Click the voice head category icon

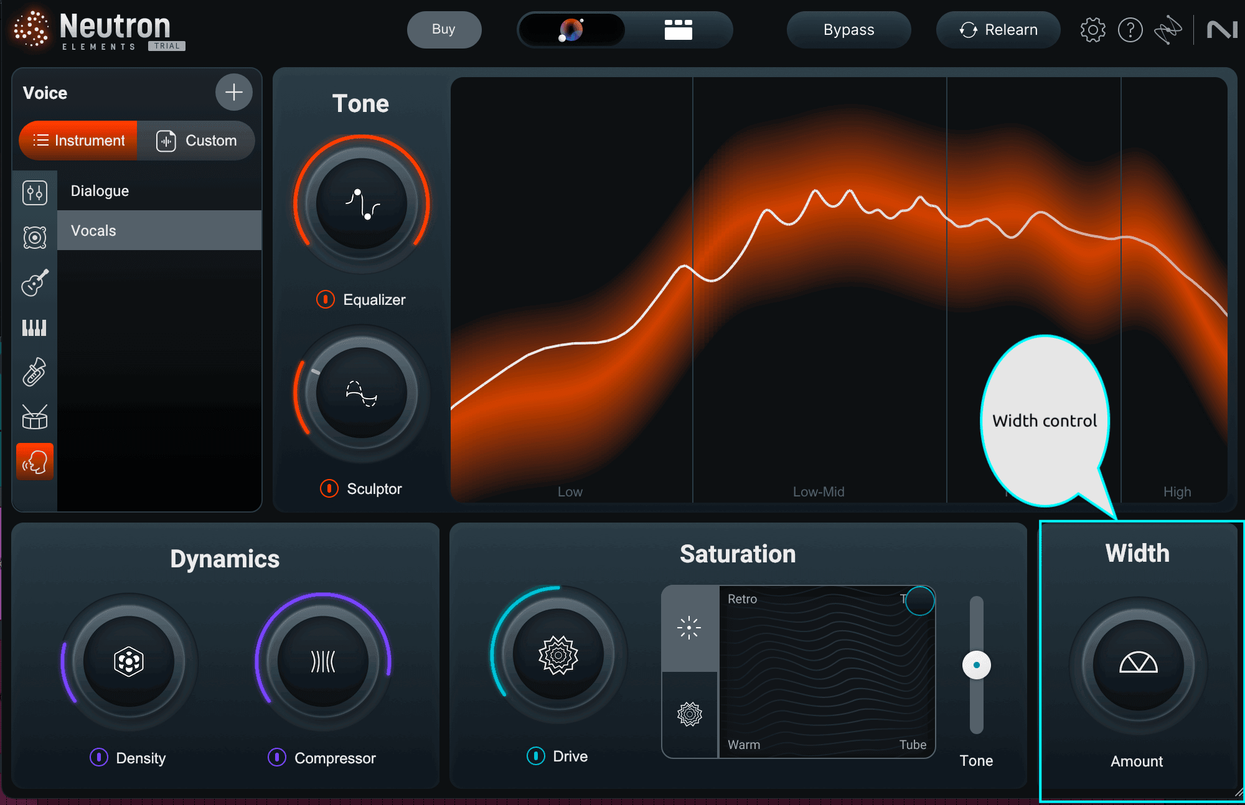click(35, 462)
